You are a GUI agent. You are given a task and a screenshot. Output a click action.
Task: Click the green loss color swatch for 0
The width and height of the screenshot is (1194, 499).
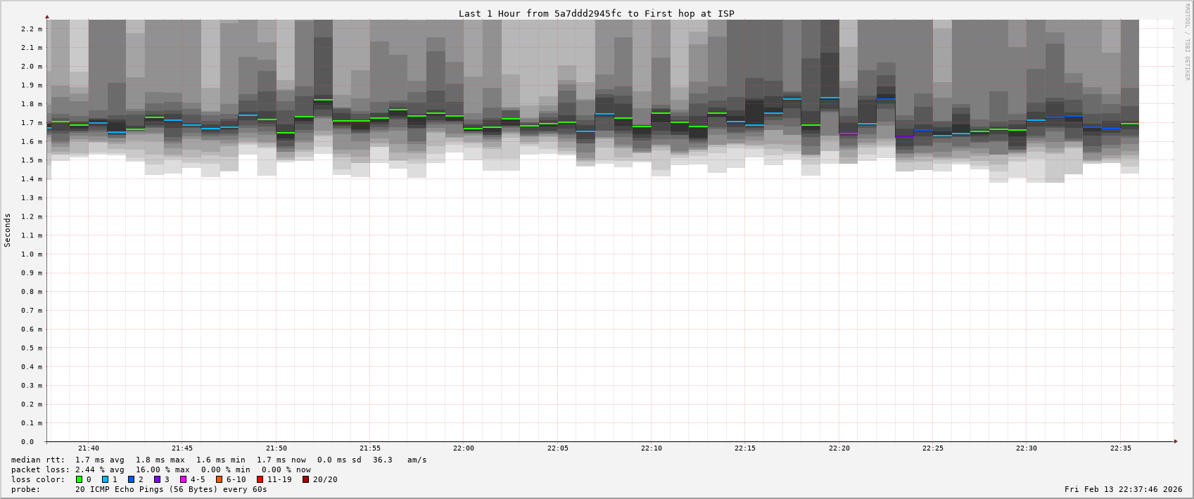click(80, 479)
